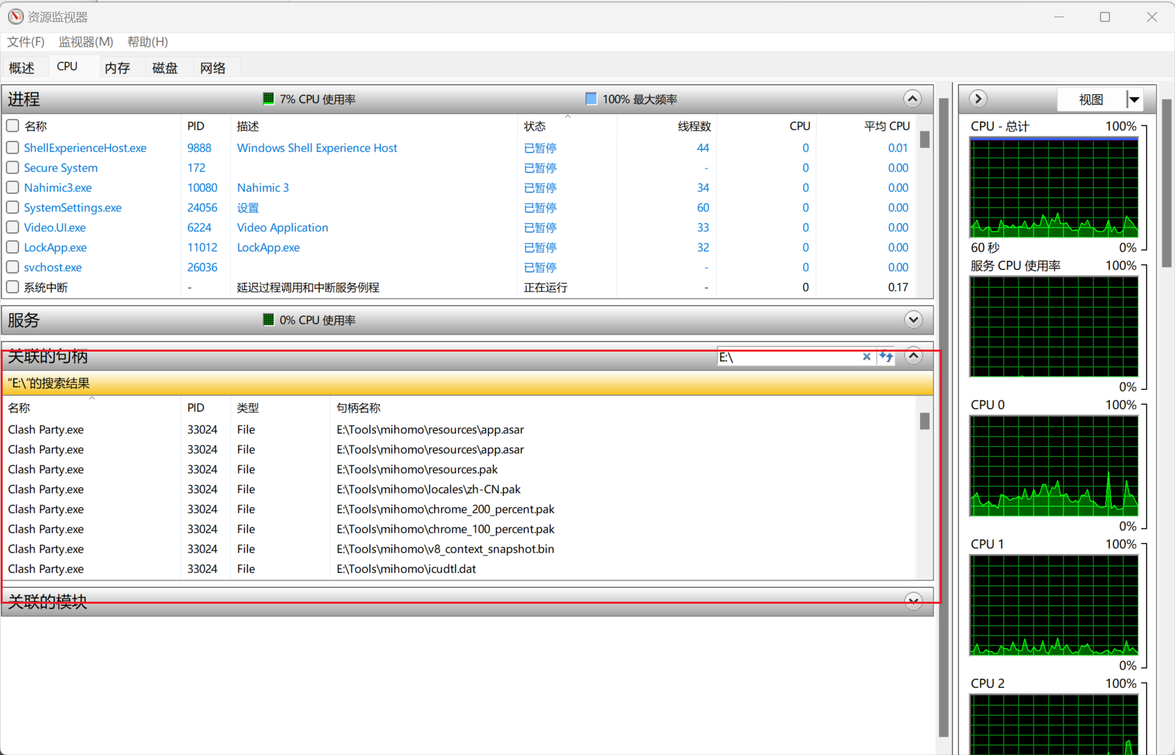This screenshot has width=1175, height=755.
Task: Switch to the 内存 tab
Action: [118, 68]
